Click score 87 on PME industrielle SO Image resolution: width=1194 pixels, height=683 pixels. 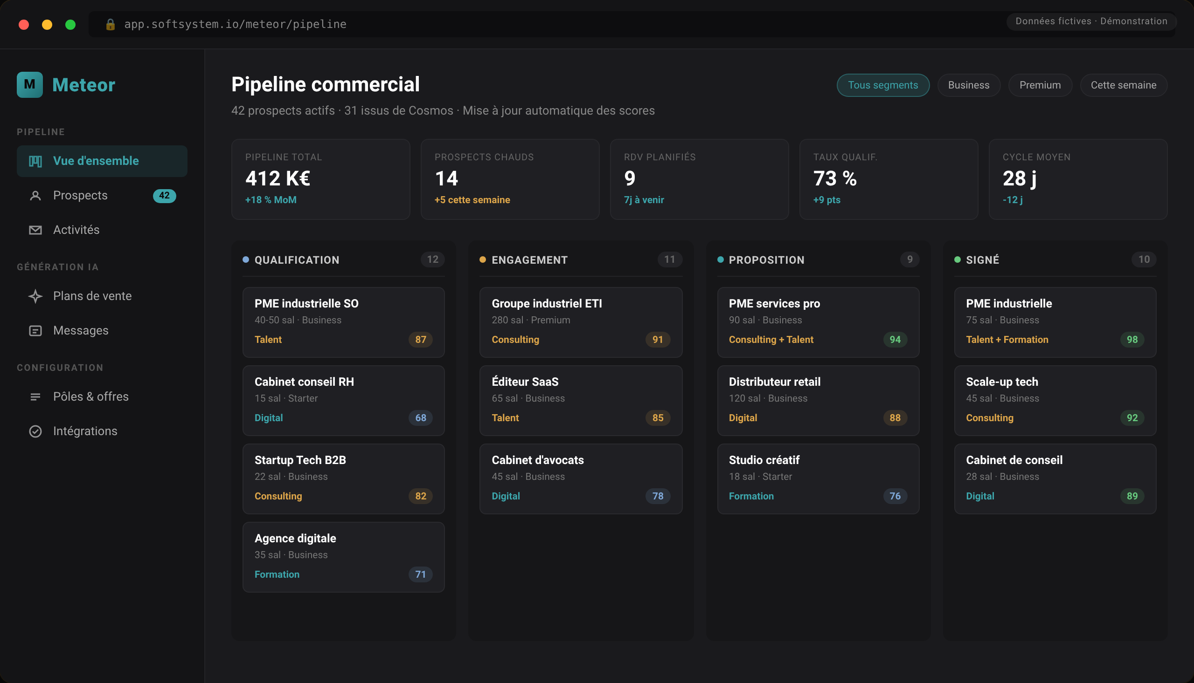coord(421,340)
